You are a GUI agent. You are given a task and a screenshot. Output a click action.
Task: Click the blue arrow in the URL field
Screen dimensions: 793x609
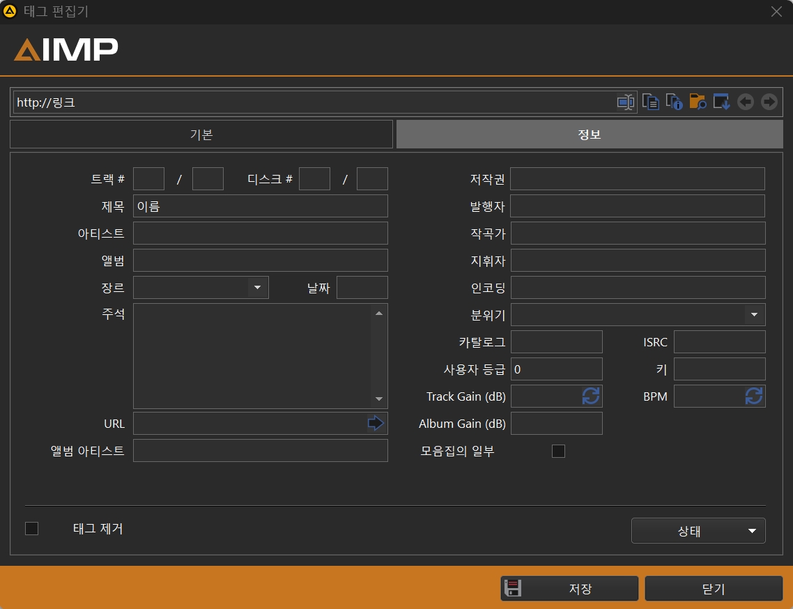[376, 423]
